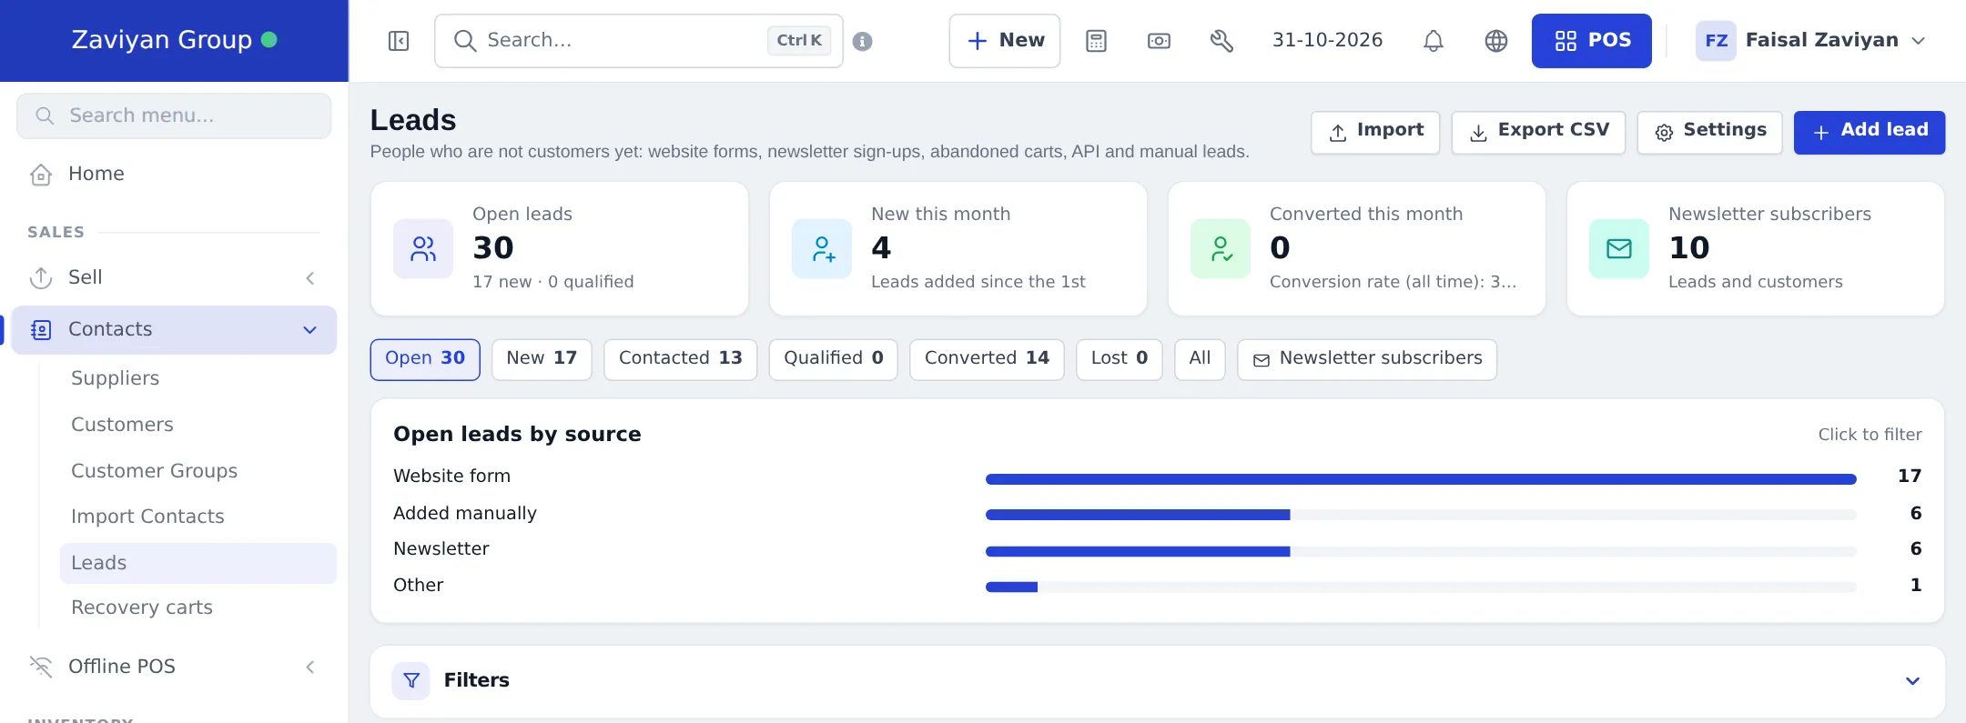Switch to the Contacted 13 tab
Image resolution: width=1966 pixels, height=723 pixels.
pos(681,359)
